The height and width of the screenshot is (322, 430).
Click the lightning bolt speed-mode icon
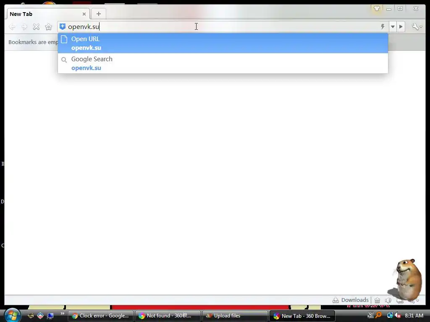[x=383, y=26]
